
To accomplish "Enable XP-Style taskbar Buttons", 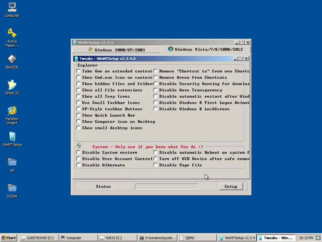I will 78,109.
